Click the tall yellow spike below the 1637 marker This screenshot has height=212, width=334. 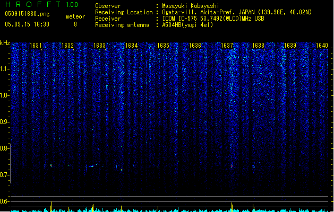232,207
